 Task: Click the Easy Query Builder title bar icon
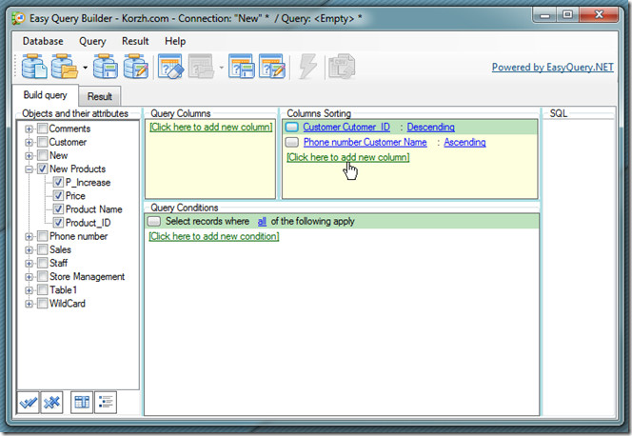pyautogui.click(x=18, y=18)
